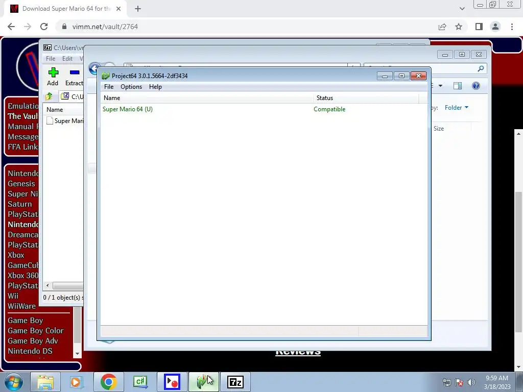523x392 pixels.
Task: Click the Explorer window back button
Action: 94,69
